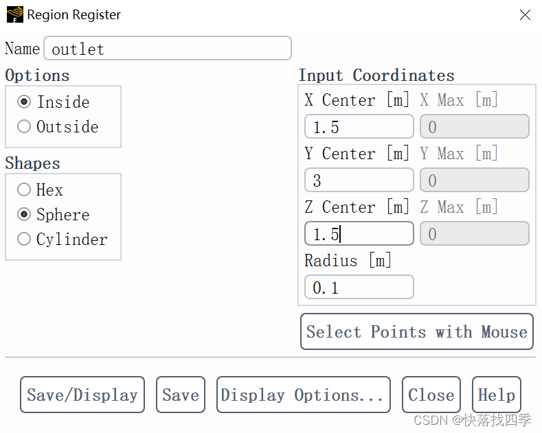Click the Y Center [m] label
Image resolution: width=542 pixels, height=433 pixels.
point(357,154)
